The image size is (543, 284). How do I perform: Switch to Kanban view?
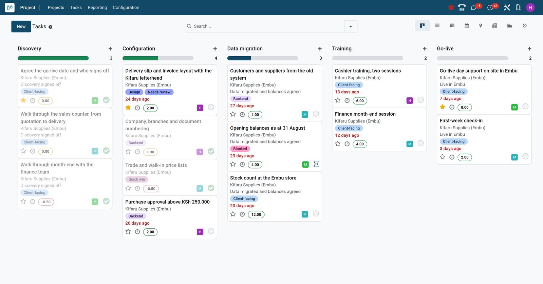click(x=422, y=26)
